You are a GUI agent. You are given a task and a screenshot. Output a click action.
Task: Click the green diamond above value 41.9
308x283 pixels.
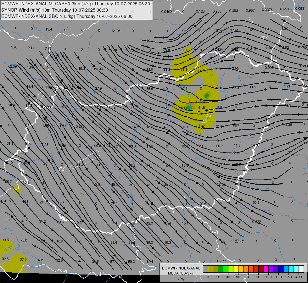pos(207,96)
